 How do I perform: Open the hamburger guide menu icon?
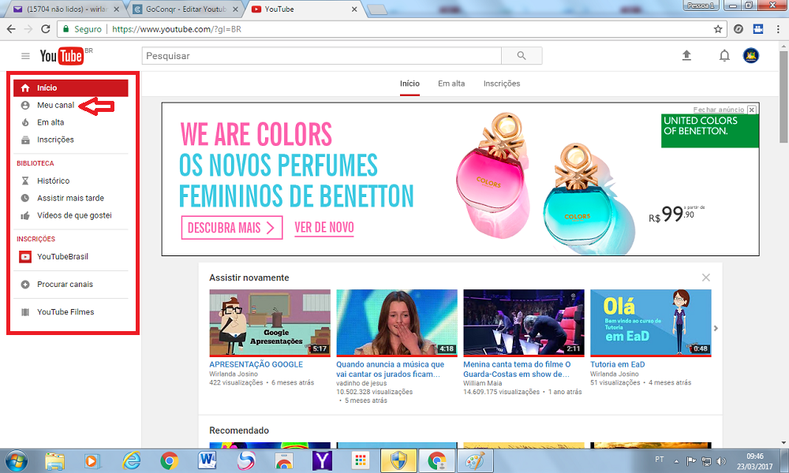tap(25, 56)
